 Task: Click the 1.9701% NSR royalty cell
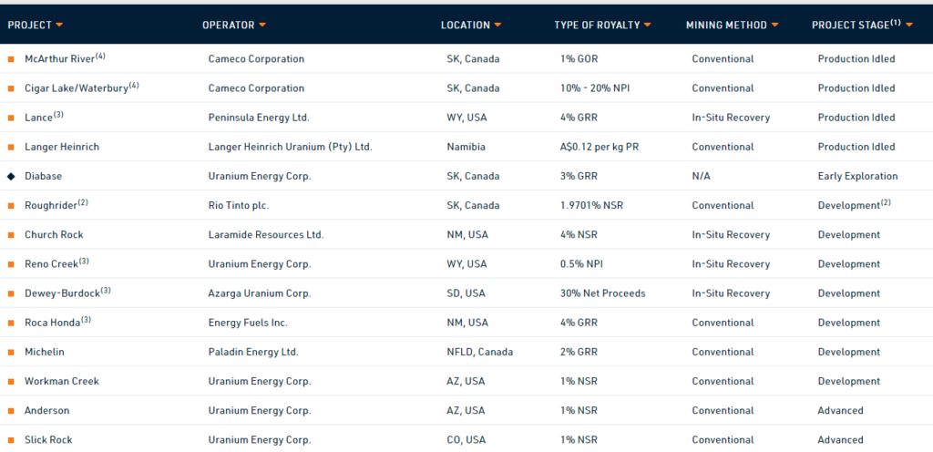point(591,206)
